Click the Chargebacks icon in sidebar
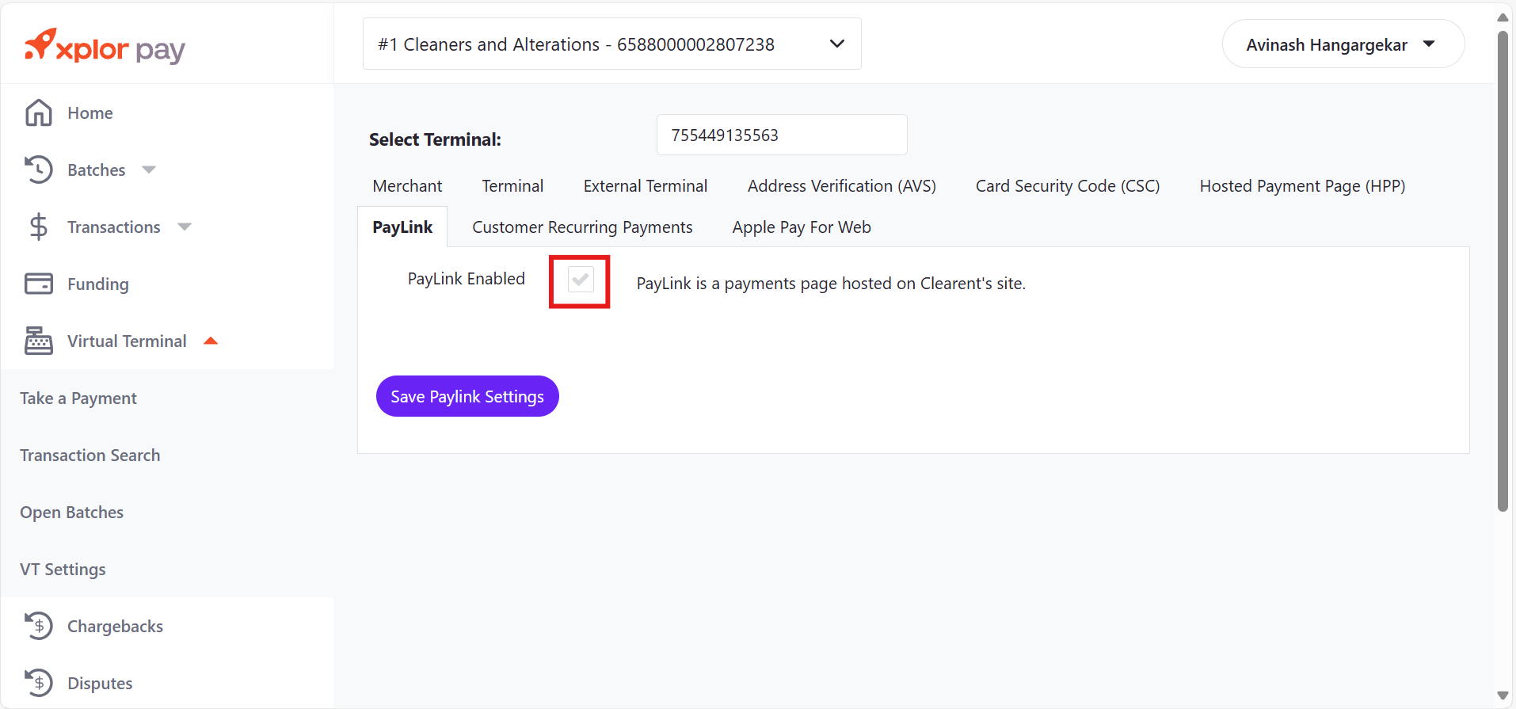 tap(38, 626)
